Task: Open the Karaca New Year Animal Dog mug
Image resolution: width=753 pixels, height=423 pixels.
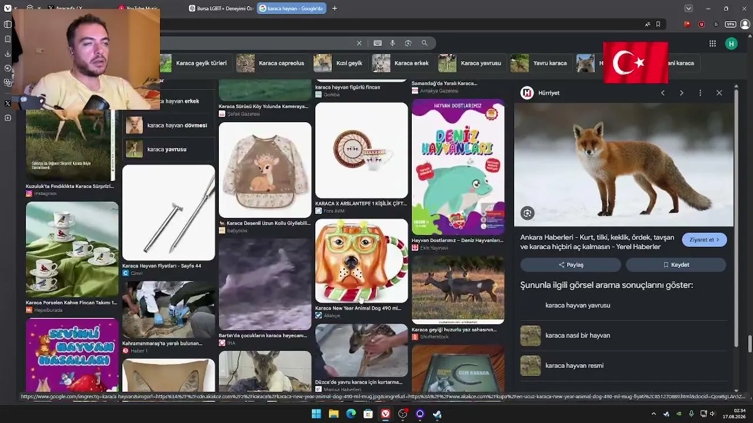Action: click(361, 261)
